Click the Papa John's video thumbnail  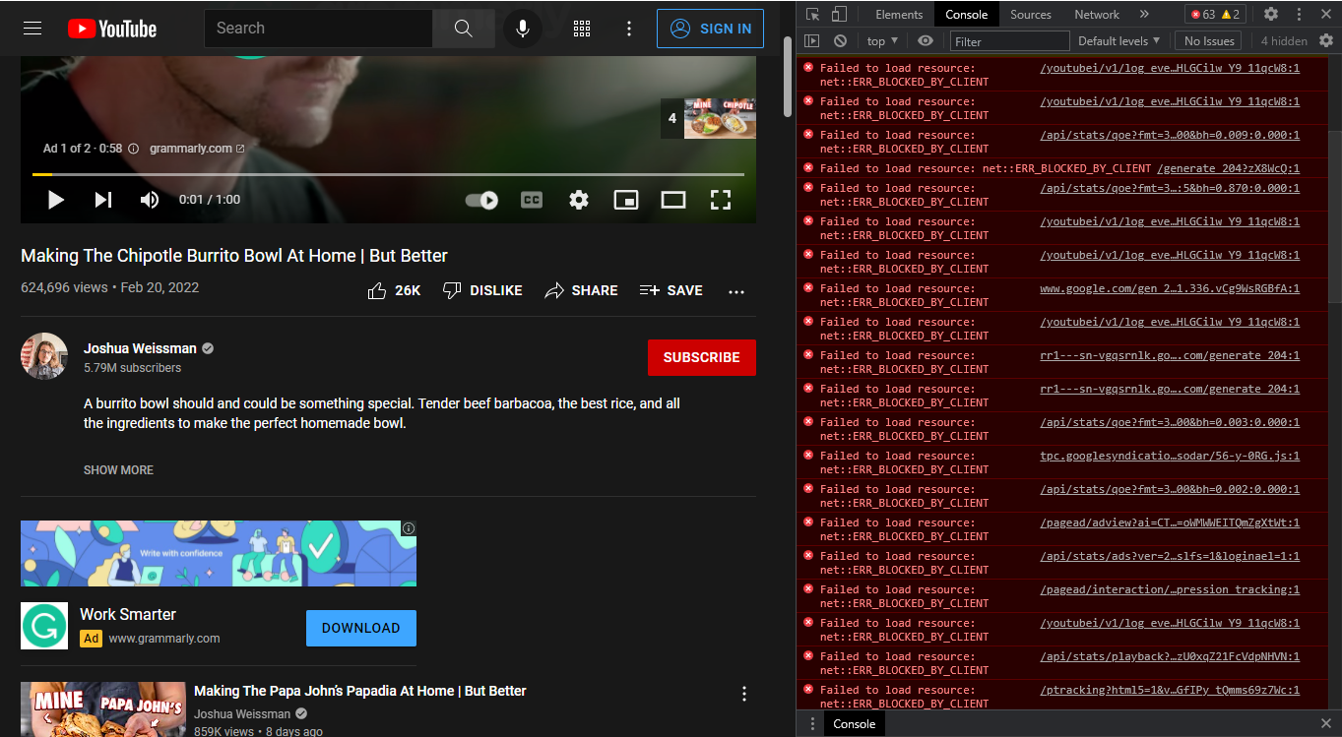[103, 709]
